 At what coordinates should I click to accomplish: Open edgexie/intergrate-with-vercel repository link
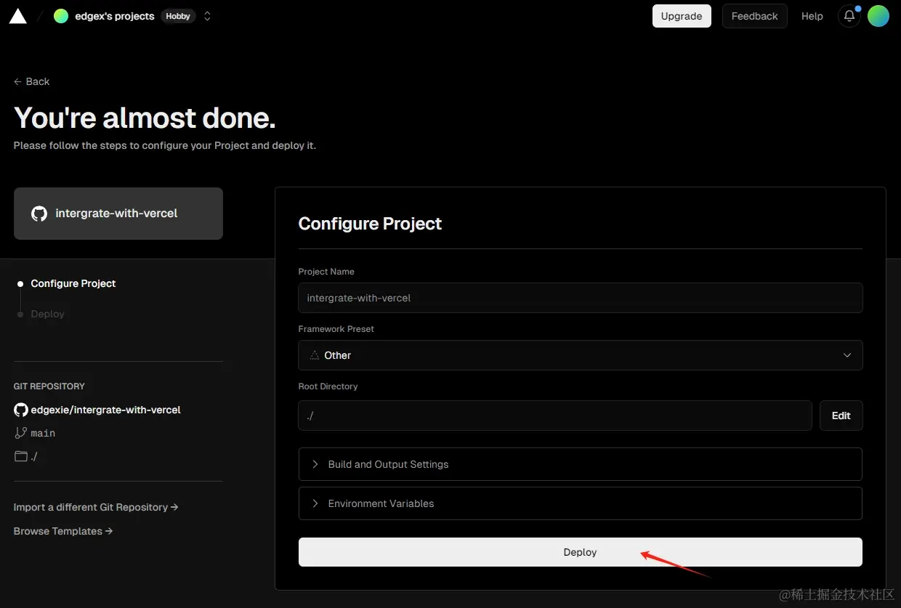(x=106, y=410)
